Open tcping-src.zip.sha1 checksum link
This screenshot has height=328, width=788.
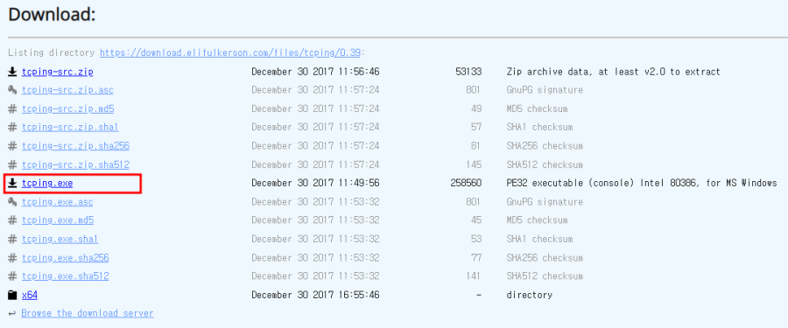[70, 128]
